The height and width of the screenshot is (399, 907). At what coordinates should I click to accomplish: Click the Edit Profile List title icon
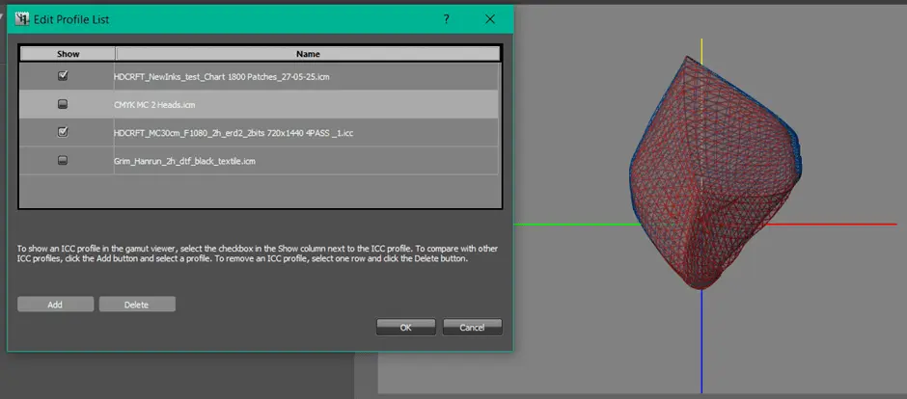[x=22, y=19]
